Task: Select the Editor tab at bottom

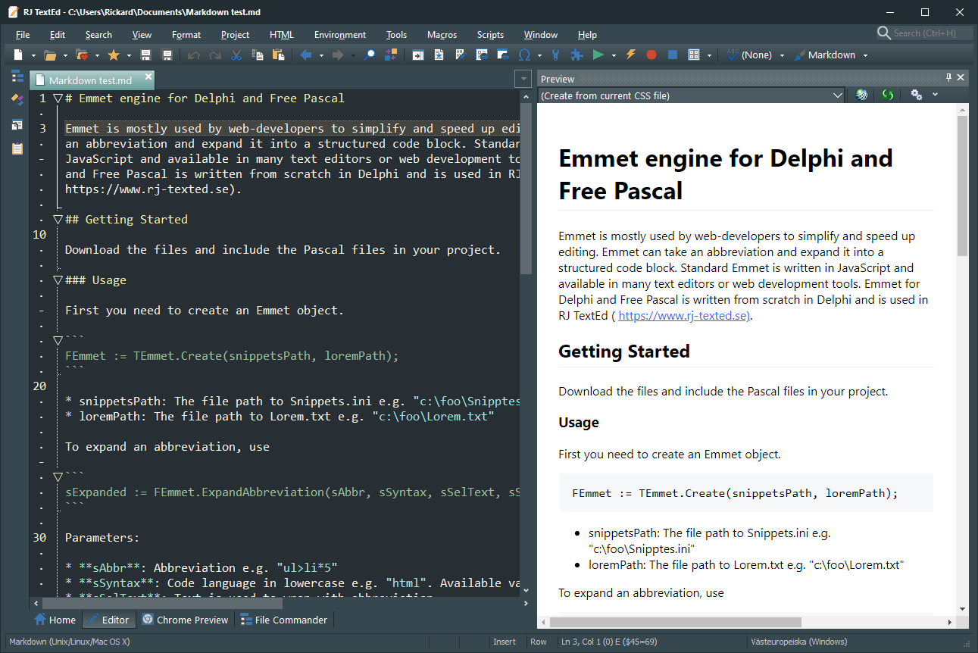Action: (x=108, y=620)
